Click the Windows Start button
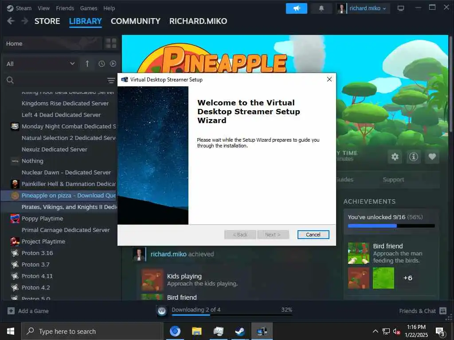 point(11,331)
